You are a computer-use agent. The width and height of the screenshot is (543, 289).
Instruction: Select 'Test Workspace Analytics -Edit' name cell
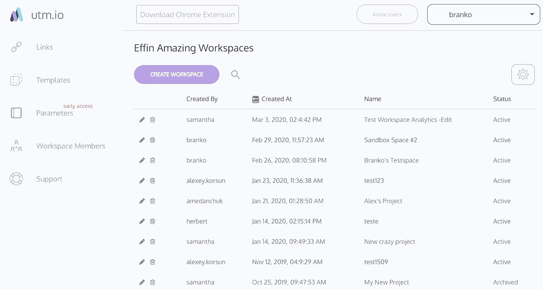click(408, 120)
